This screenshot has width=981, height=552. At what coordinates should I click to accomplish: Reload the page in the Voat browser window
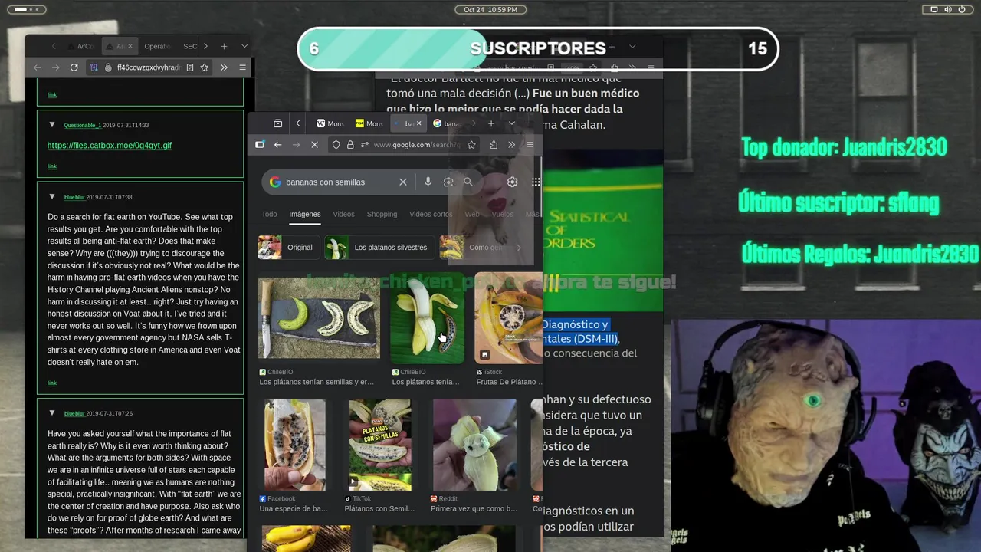click(x=74, y=67)
